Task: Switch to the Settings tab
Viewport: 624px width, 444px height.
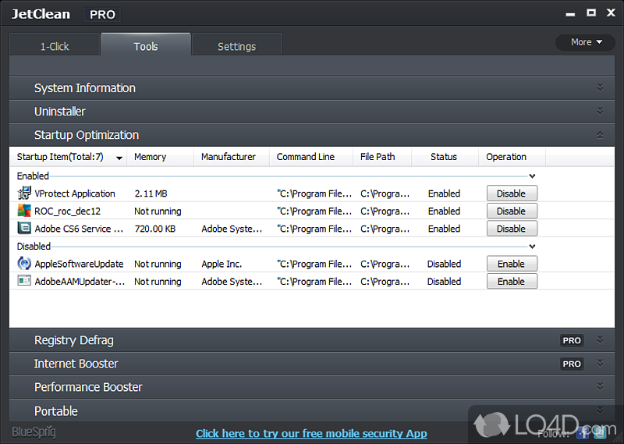Action: 236,46
